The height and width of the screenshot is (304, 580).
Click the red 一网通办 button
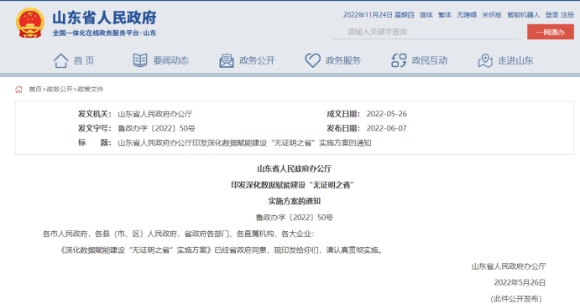(551, 32)
